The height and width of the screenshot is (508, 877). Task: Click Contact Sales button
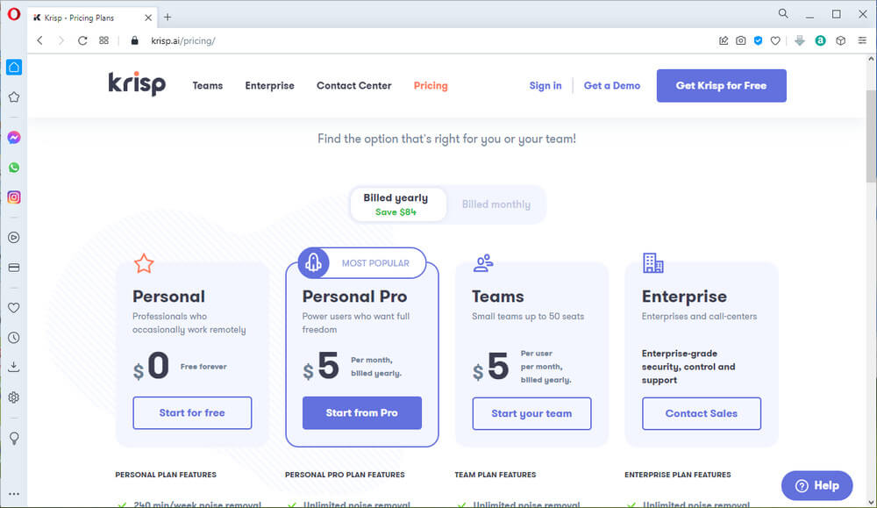pyautogui.click(x=702, y=413)
